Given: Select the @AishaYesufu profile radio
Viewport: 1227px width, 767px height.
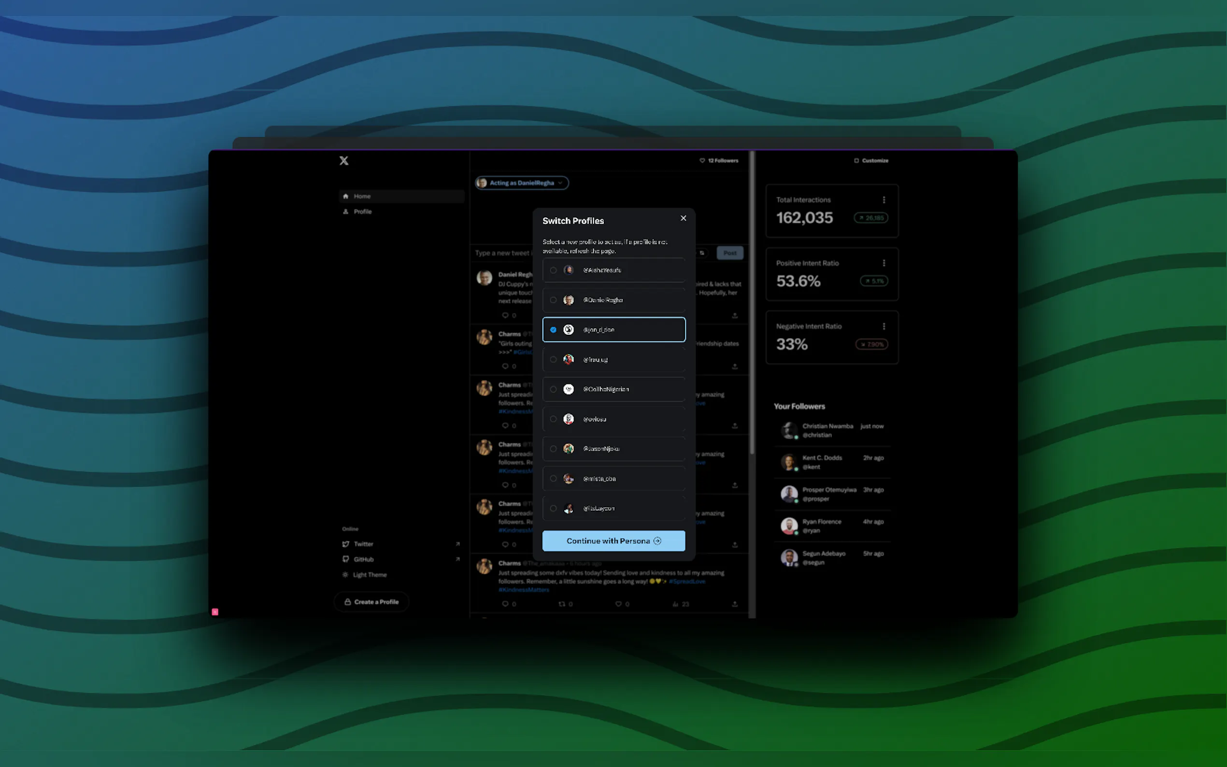Looking at the screenshot, I should click(554, 270).
